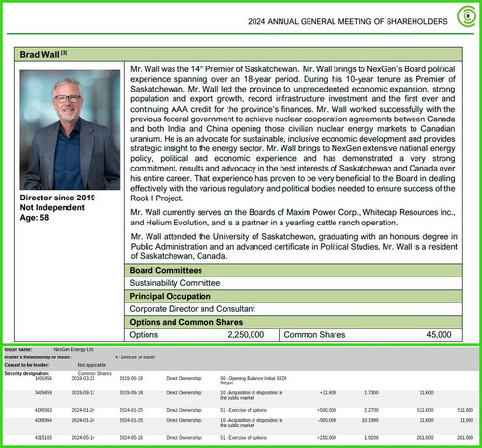Click the green circular NexGen logo
The height and width of the screenshot is (448, 482).
[467, 16]
